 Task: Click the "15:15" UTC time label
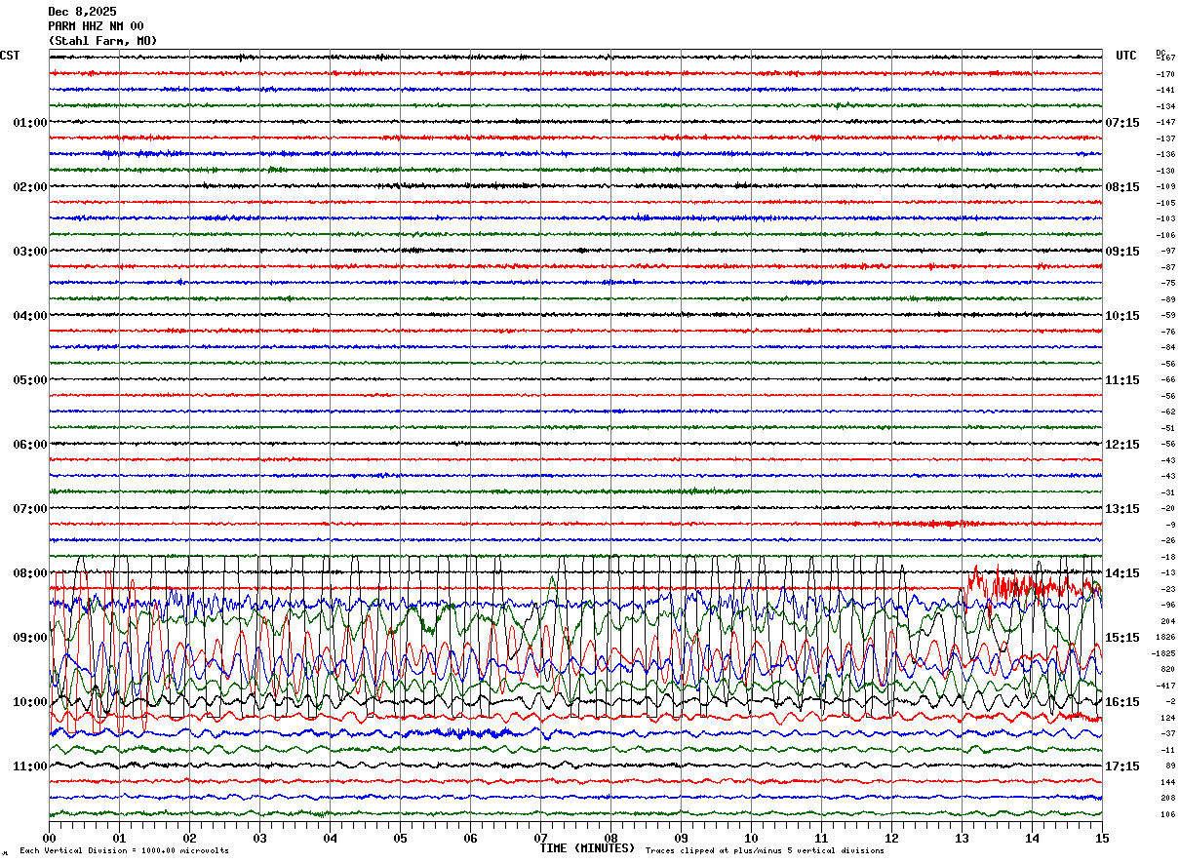point(1122,638)
